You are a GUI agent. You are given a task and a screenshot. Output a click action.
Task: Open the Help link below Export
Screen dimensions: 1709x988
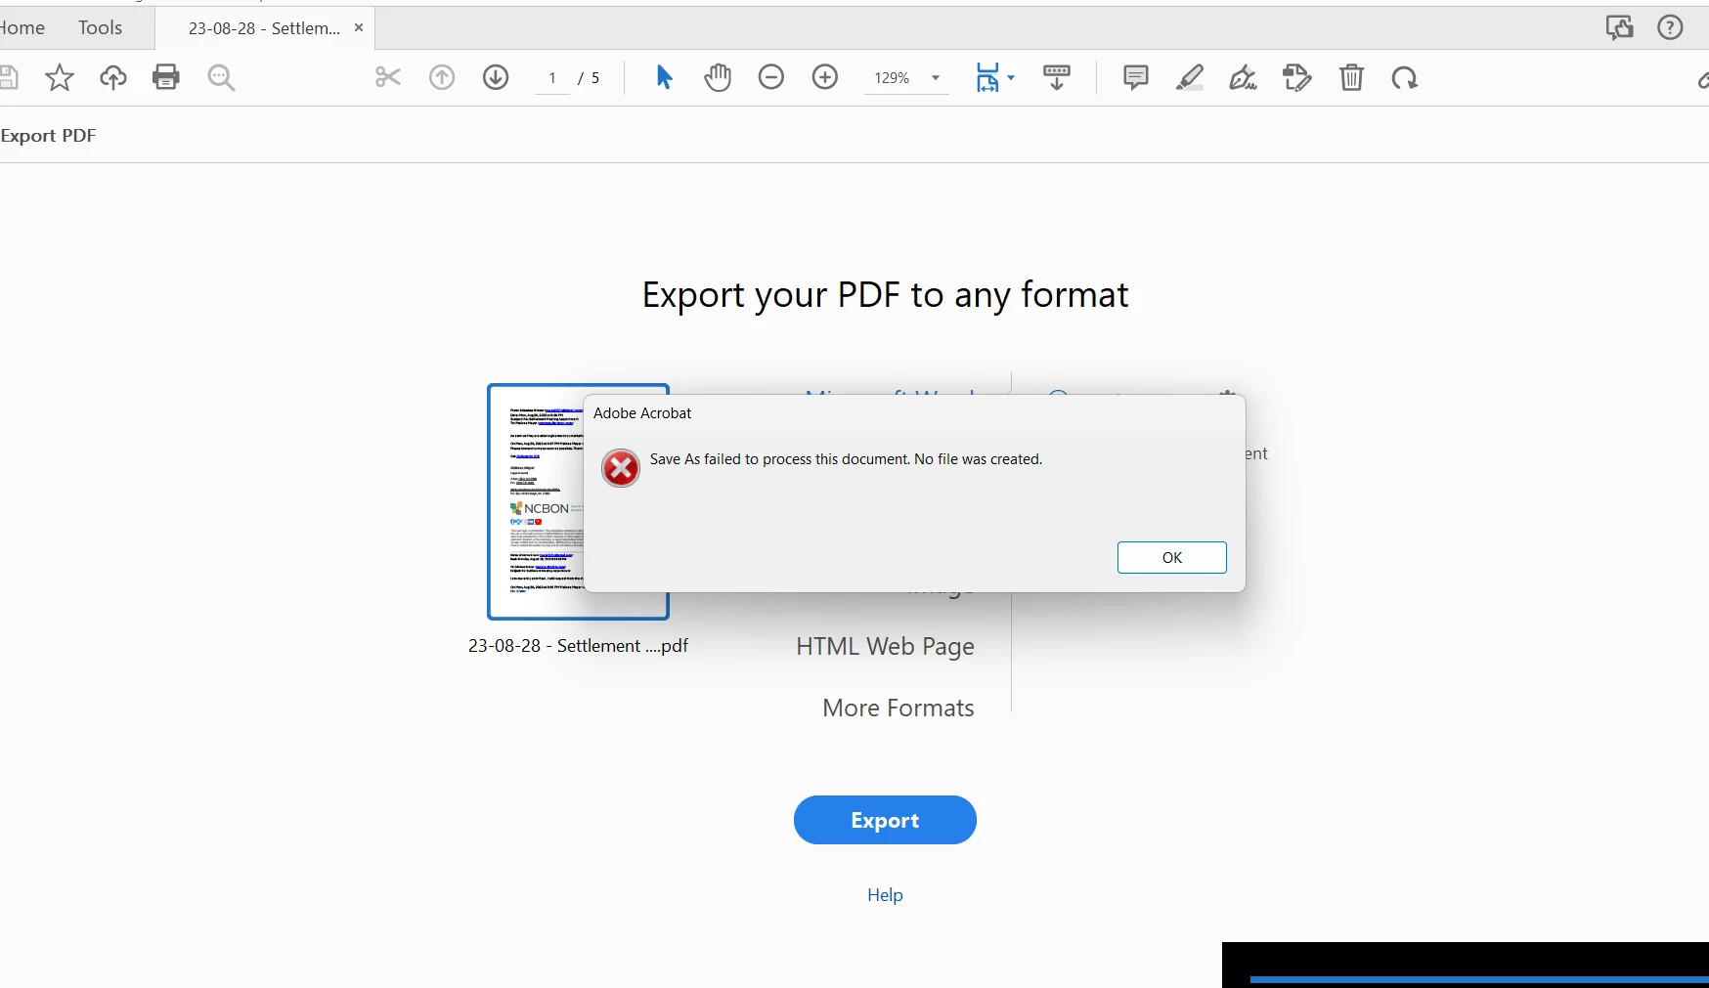click(x=885, y=895)
